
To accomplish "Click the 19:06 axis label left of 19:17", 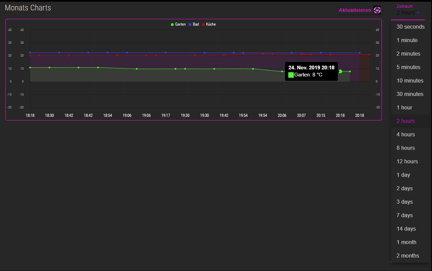I will click(x=146, y=115).
